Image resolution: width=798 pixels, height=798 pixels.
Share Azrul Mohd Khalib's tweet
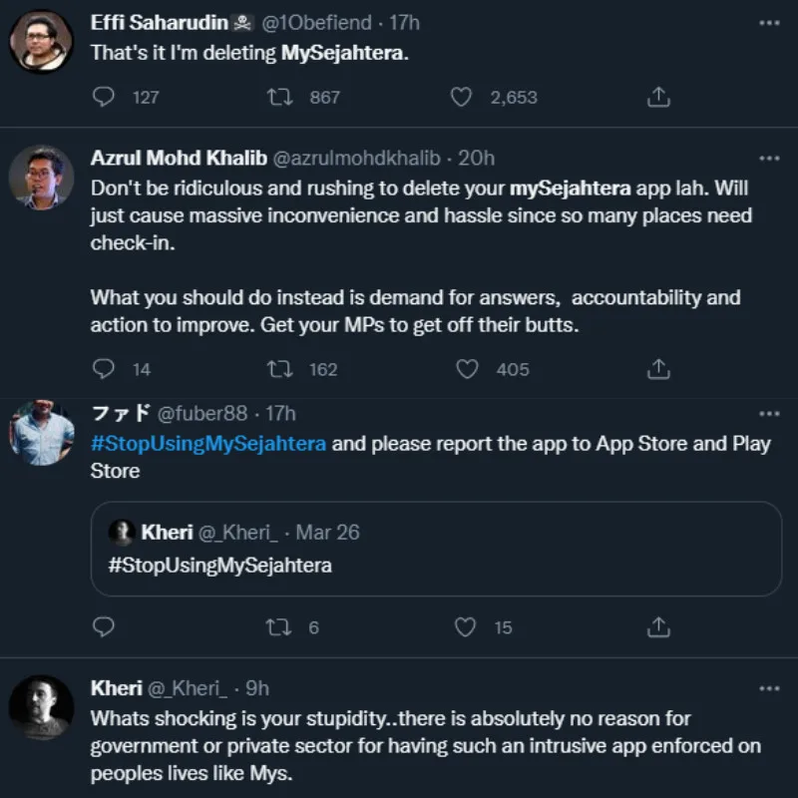658,369
